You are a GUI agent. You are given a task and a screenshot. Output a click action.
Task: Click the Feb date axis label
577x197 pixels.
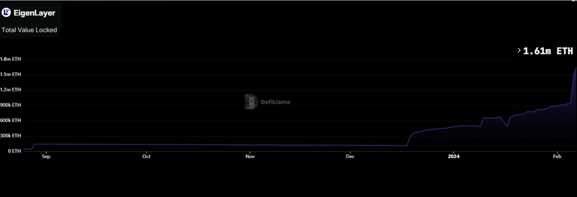pos(557,156)
